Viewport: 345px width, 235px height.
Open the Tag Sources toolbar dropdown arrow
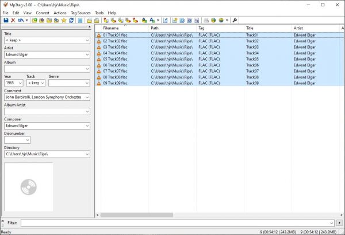227,21
